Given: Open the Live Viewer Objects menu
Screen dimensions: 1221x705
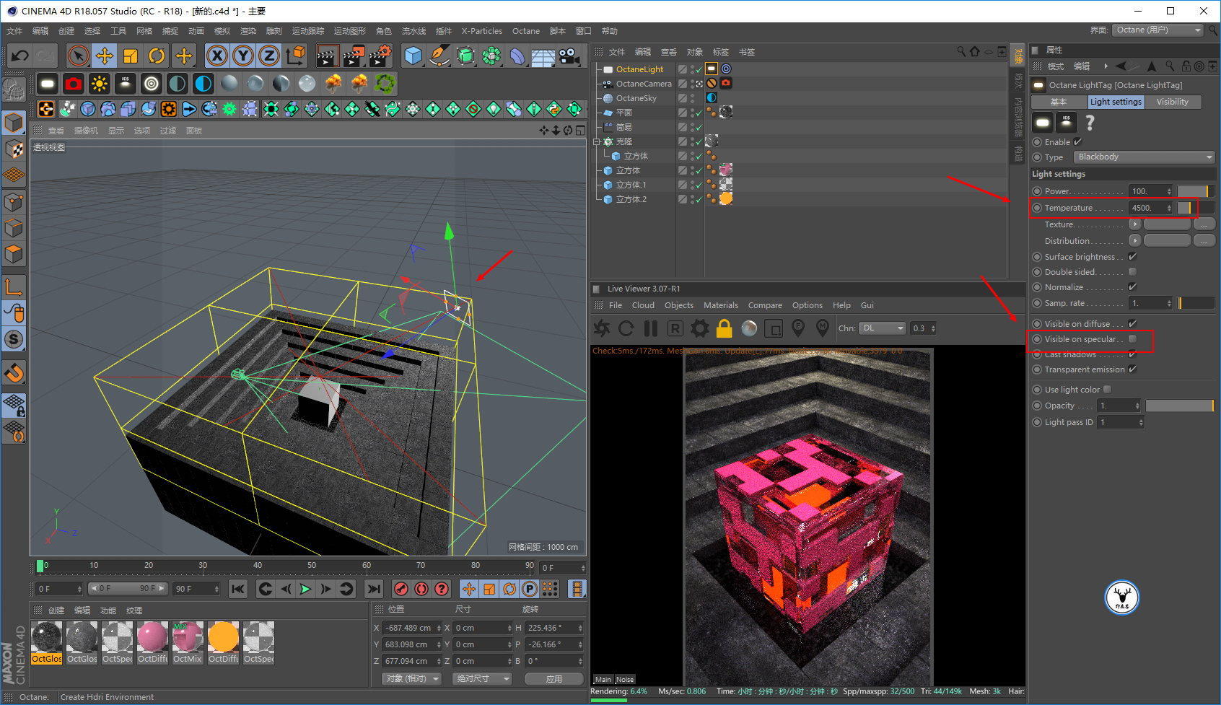Looking at the screenshot, I should pos(679,305).
